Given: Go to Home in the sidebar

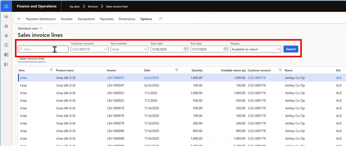Looking at the screenshot, I should (6, 26).
